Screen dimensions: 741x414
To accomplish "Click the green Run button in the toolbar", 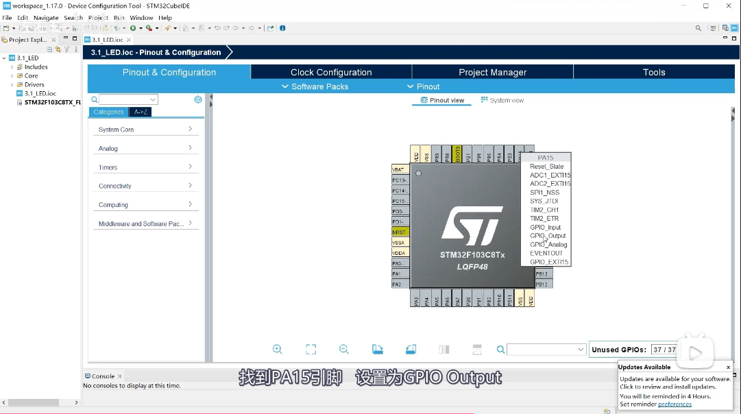I will coord(133,28).
